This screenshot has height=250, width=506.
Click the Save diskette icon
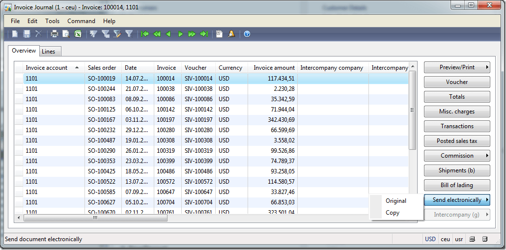pyautogui.click(x=27, y=34)
